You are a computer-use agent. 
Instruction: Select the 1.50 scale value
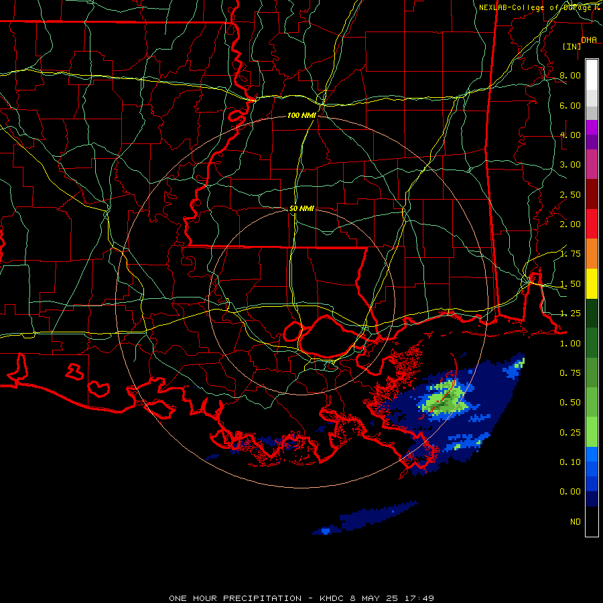coord(570,284)
